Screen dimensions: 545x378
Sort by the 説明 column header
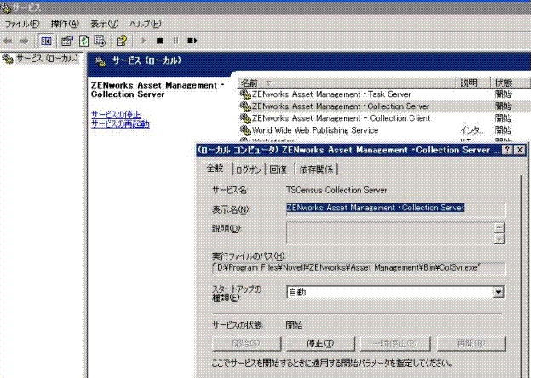tap(473, 83)
